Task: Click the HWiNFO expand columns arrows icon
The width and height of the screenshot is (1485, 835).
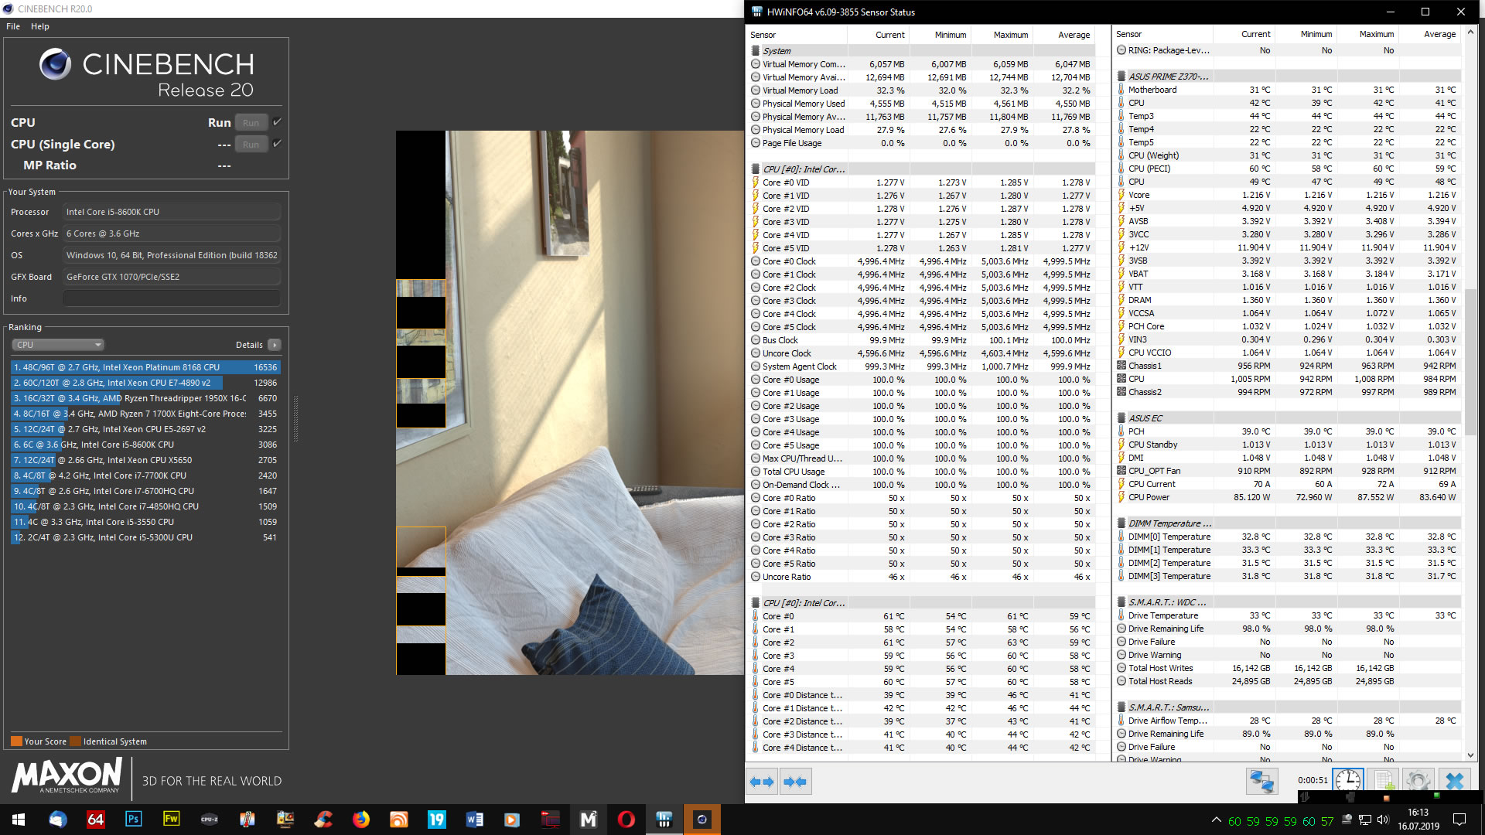Action: coord(762,782)
